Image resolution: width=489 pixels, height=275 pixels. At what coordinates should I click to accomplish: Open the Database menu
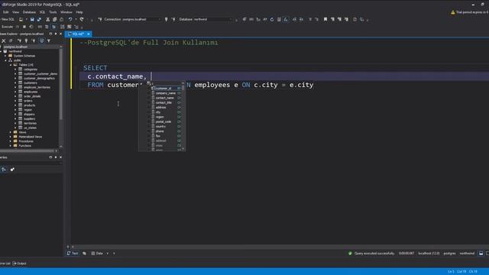coord(29,12)
